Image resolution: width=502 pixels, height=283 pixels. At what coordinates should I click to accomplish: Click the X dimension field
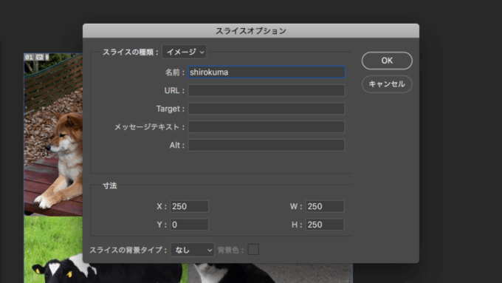click(x=189, y=206)
